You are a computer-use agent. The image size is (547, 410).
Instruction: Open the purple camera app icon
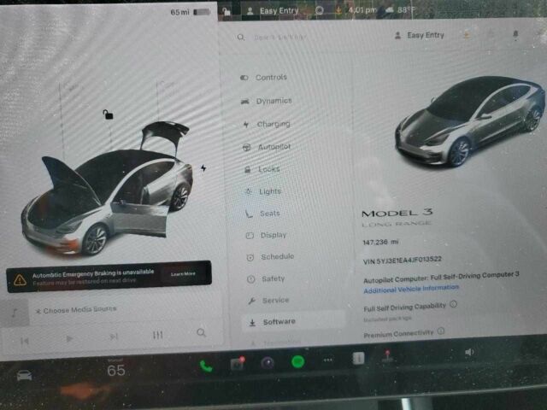[268, 363]
